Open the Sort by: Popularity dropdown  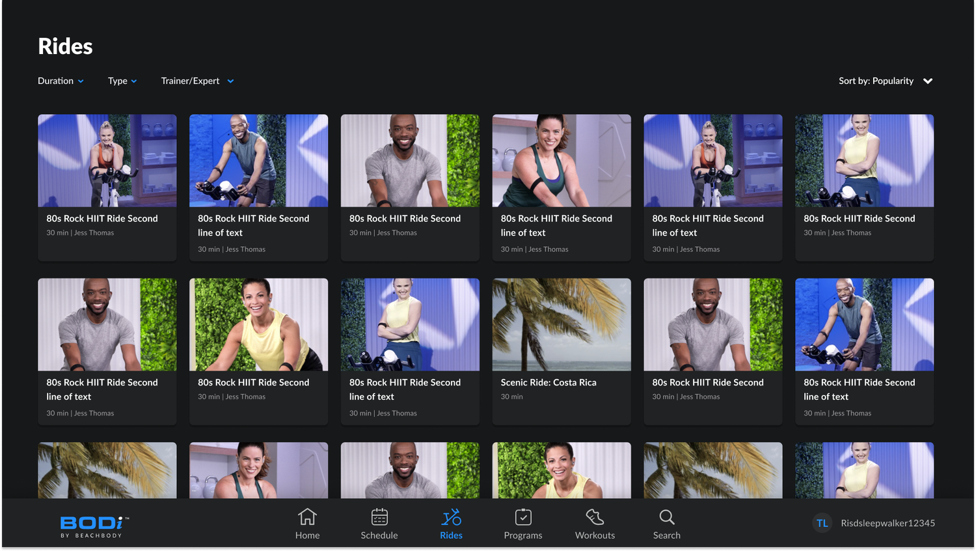886,81
